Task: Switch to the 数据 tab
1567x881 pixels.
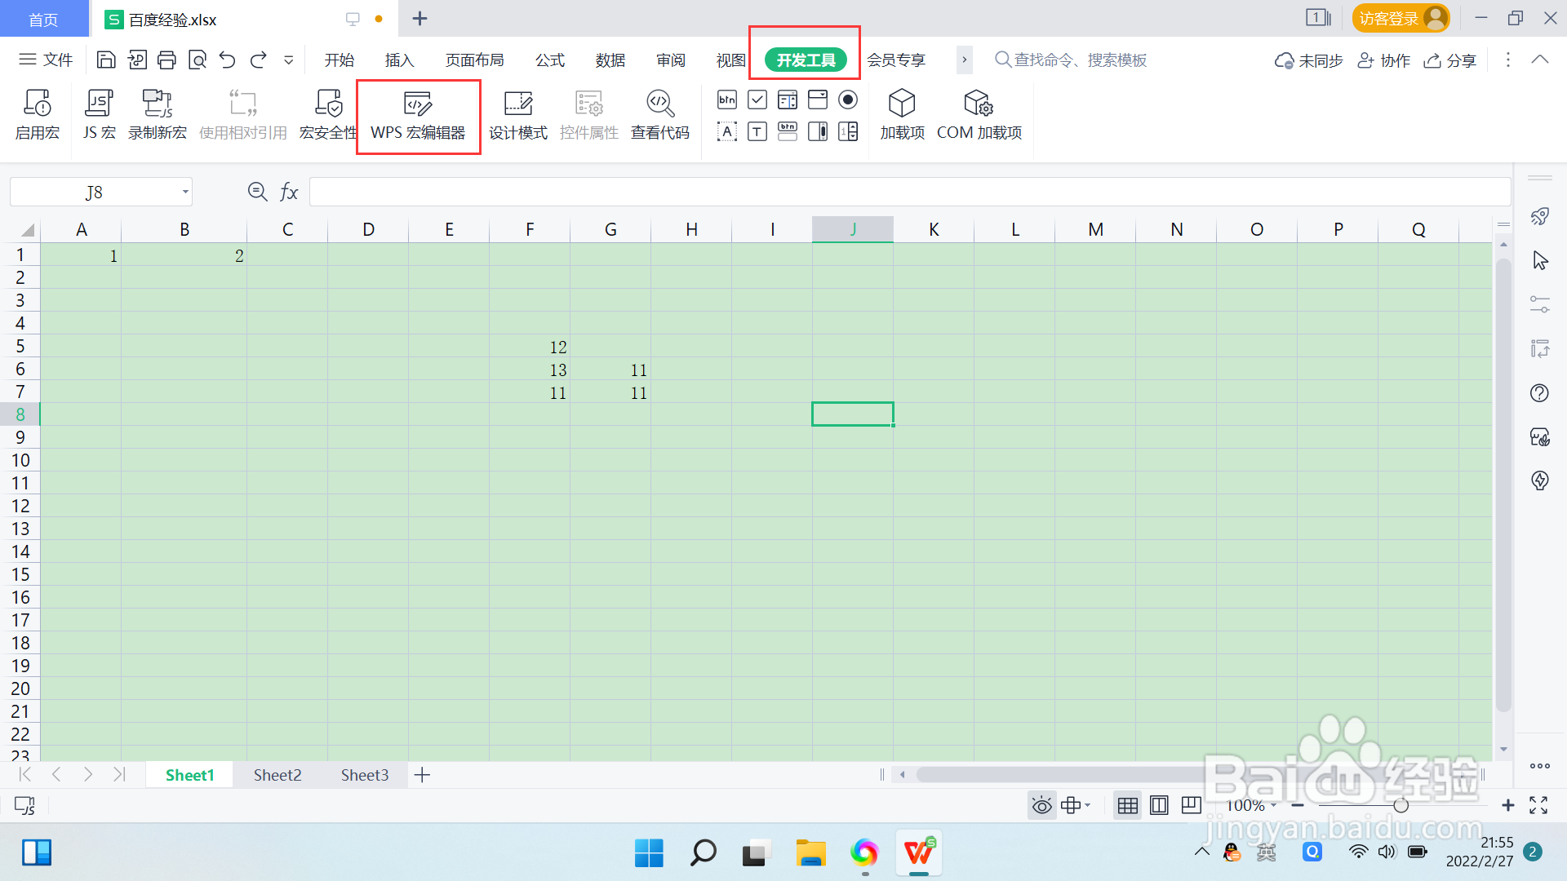Action: click(610, 60)
